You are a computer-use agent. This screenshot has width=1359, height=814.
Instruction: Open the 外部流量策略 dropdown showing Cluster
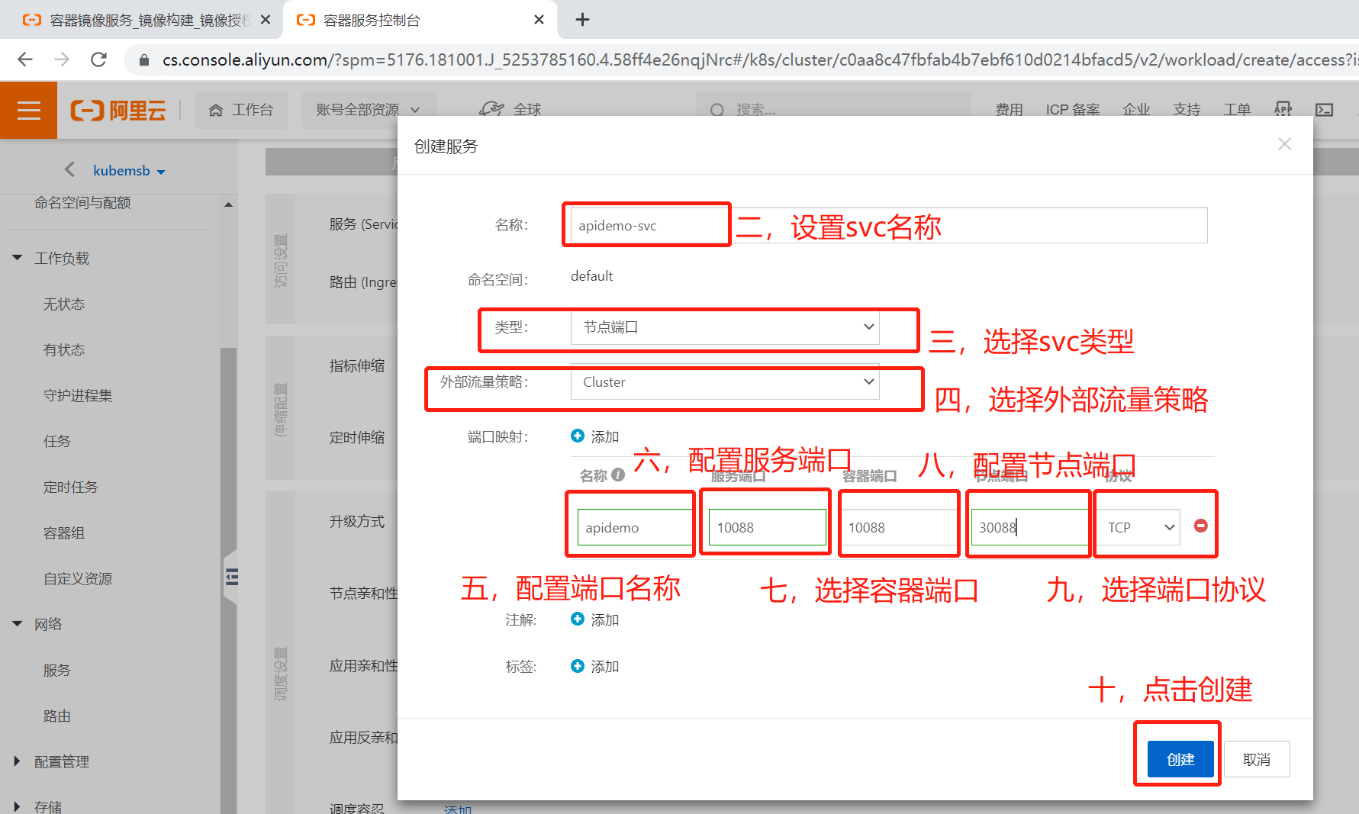coord(725,382)
